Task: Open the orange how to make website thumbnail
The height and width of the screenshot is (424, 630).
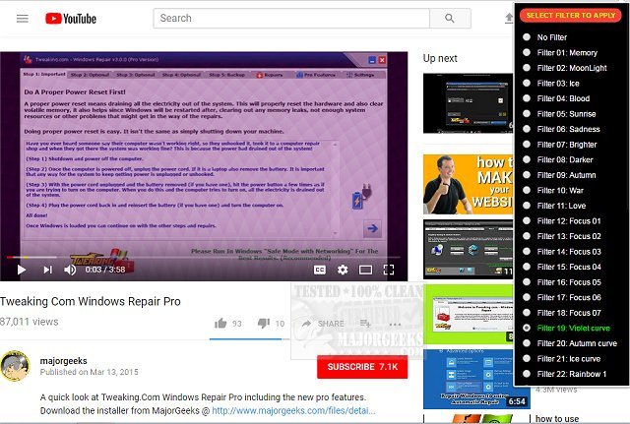Action: tap(469, 184)
